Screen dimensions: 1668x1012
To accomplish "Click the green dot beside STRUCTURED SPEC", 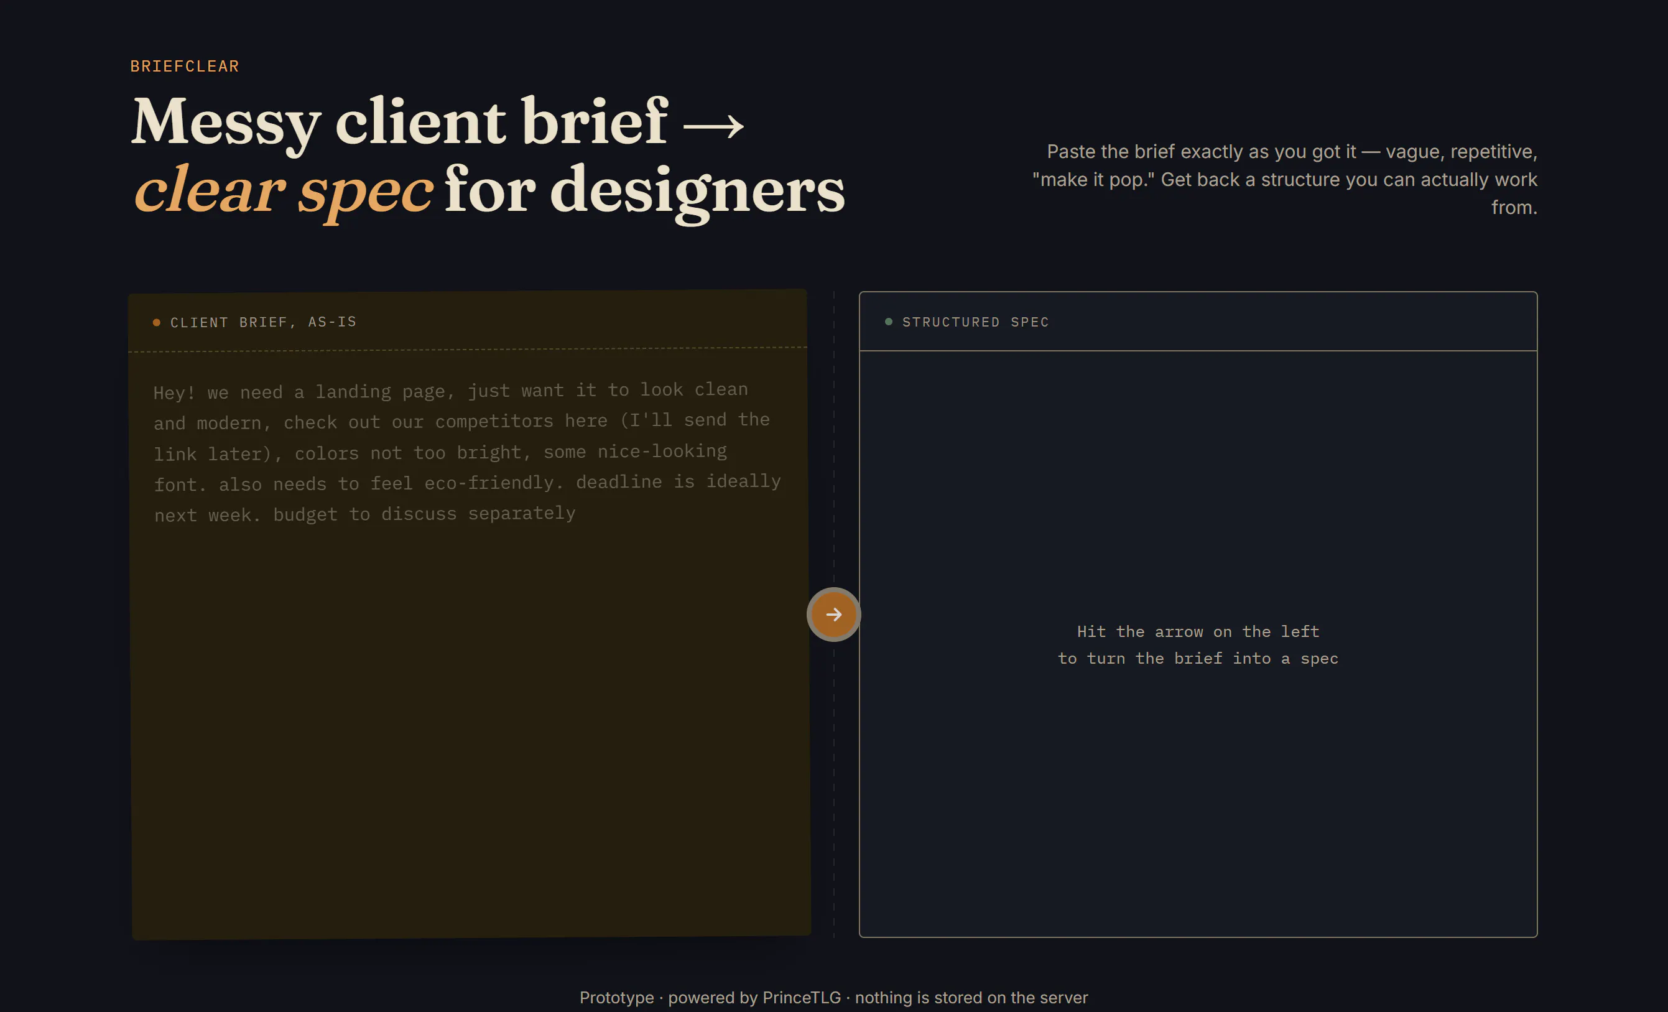I will (x=888, y=322).
